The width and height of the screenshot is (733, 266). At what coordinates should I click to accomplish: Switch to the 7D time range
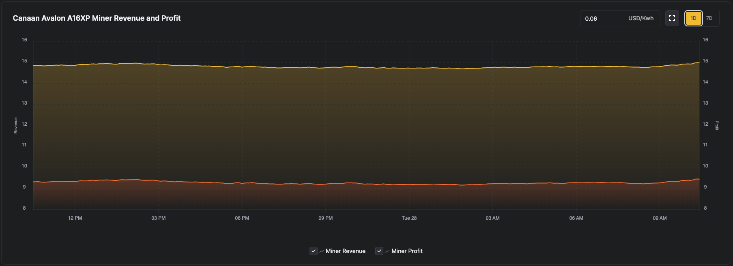click(x=709, y=18)
